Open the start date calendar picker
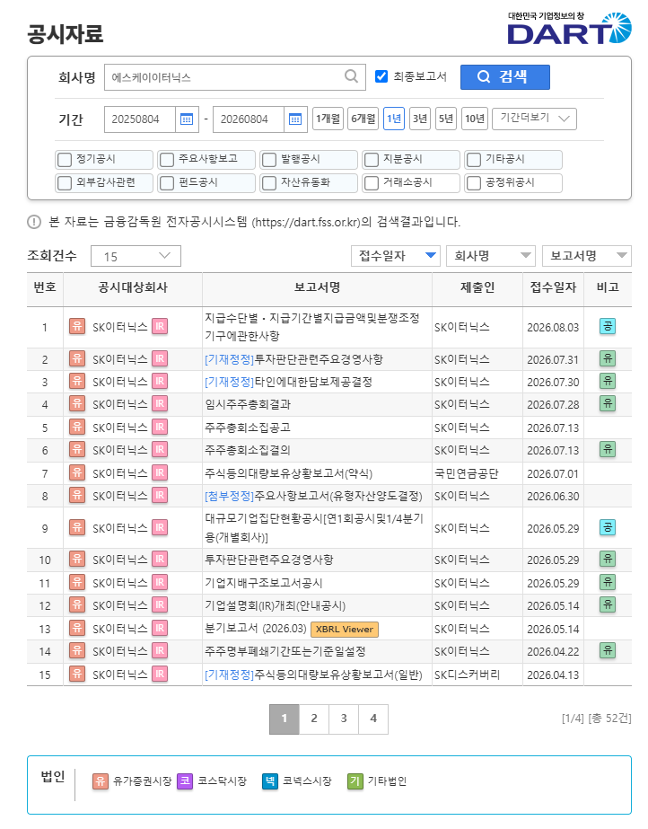The height and width of the screenshot is (829, 648). (x=187, y=119)
